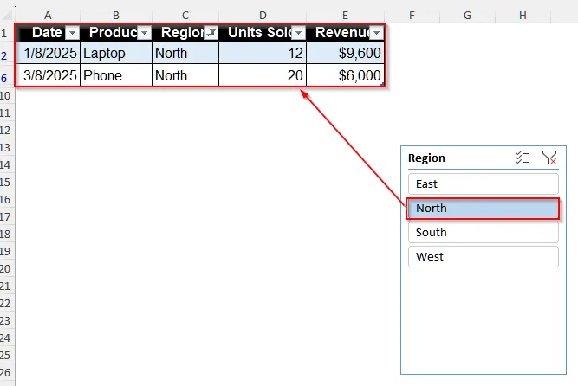Viewport: 578px width, 386px height.
Task: Toggle Multi-Select in the Region slicer
Action: [x=523, y=158]
